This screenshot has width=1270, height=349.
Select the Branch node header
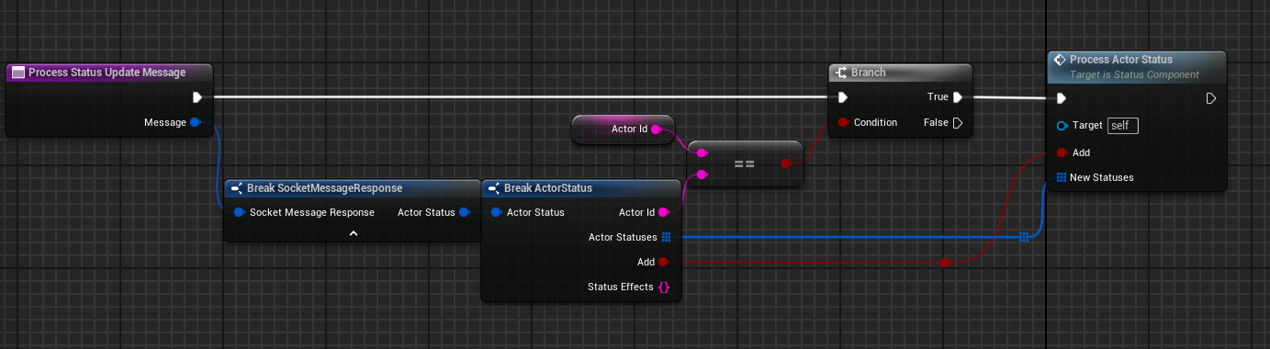click(x=900, y=73)
